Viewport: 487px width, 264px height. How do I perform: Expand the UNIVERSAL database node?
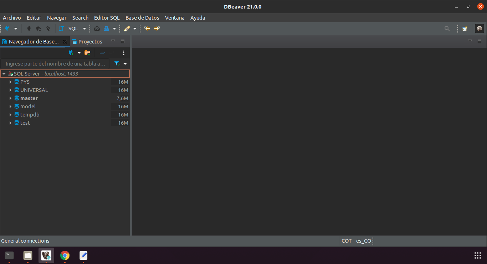pos(10,90)
